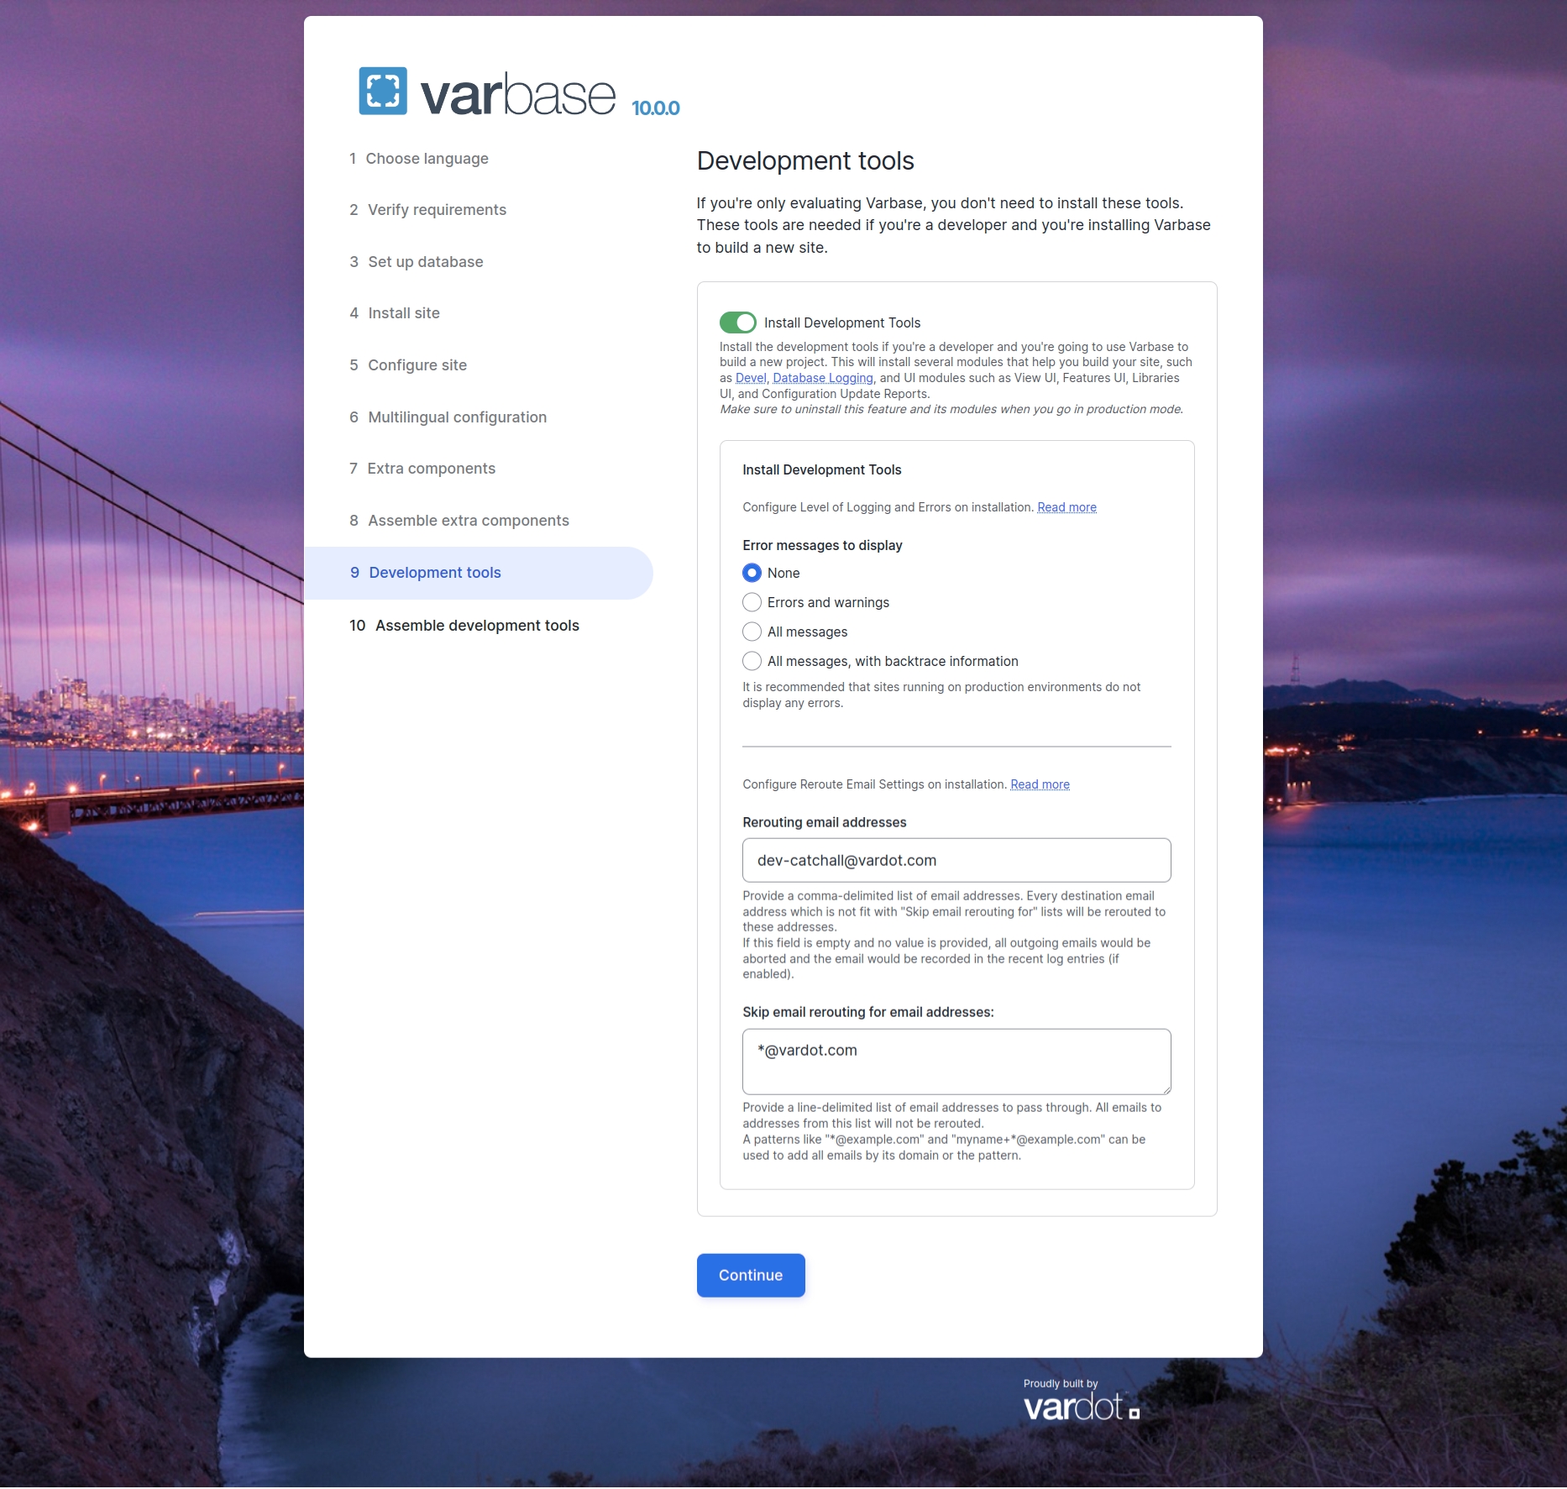Go to Assemble development tools step
The height and width of the screenshot is (1489, 1567).
pos(476,626)
